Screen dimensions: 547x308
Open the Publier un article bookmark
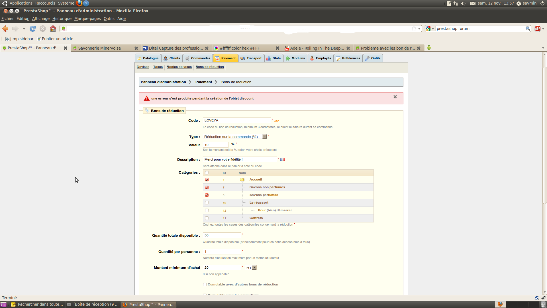pyautogui.click(x=55, y=39)
